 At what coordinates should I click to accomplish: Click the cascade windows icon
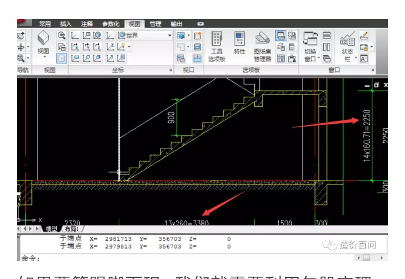326,58
